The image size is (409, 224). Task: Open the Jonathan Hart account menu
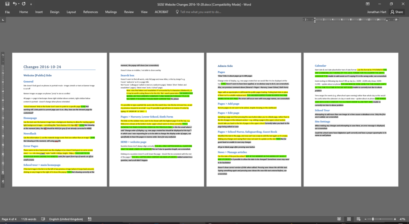(x=376, y=12)
